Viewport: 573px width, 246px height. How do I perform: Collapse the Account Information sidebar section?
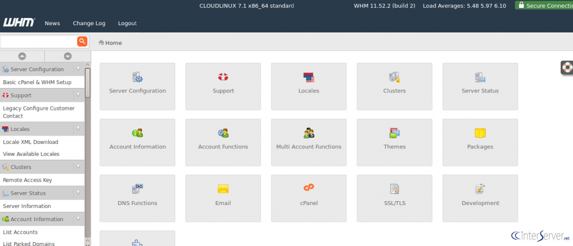click(78, 219)
